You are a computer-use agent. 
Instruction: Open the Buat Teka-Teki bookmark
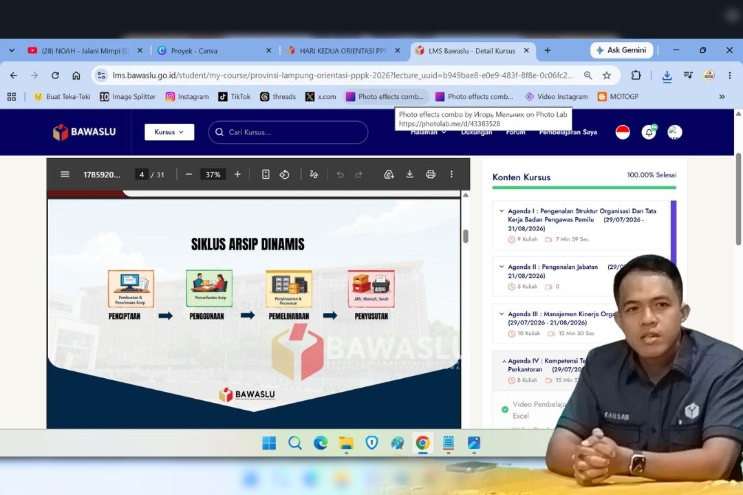62,97
